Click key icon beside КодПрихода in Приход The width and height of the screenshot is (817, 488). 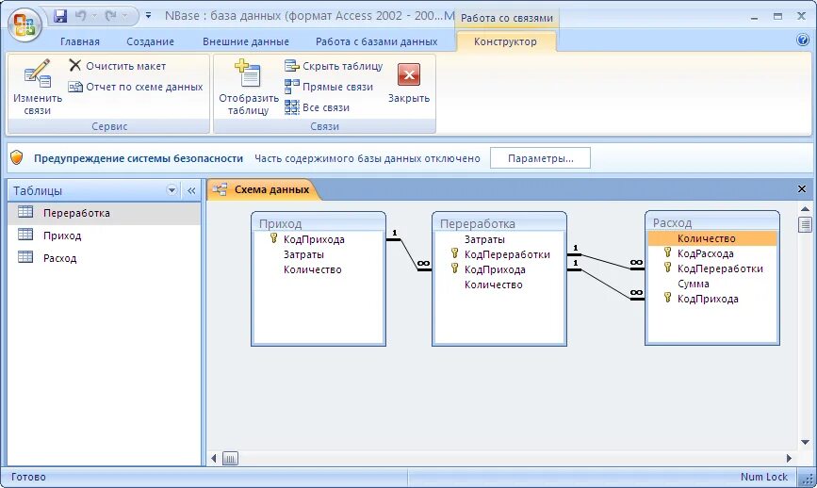tap(273, 238)
